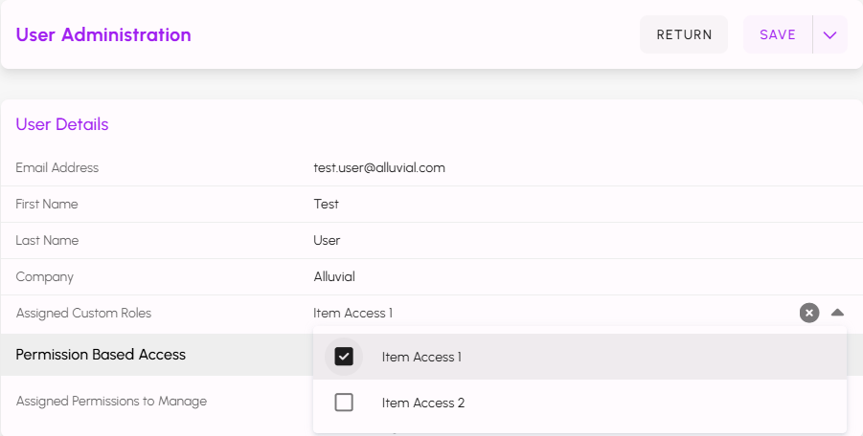Click the User Administration page title

(103, 35)
